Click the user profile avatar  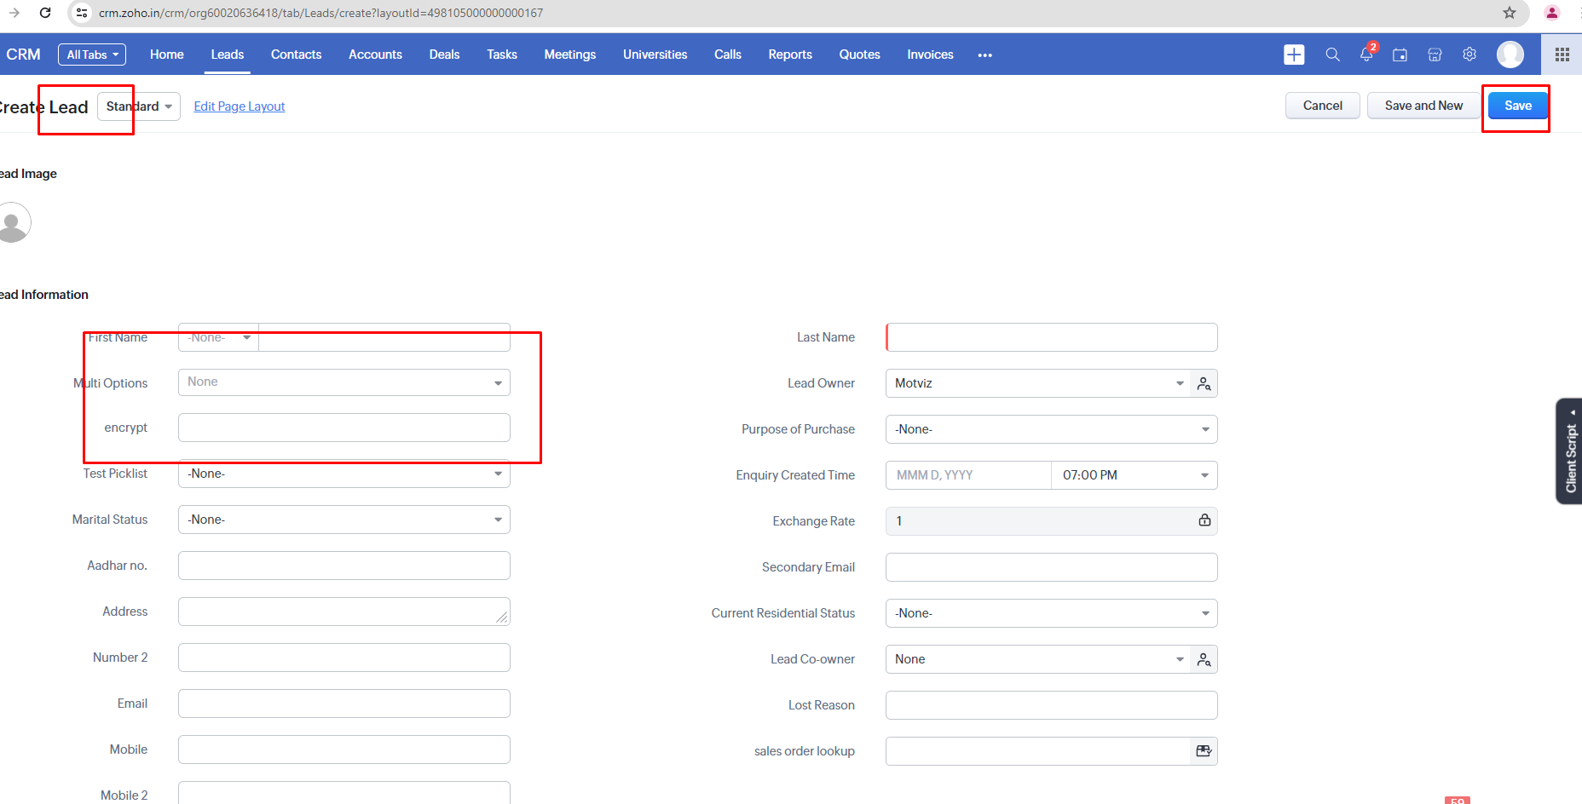tap(1510, 55)
